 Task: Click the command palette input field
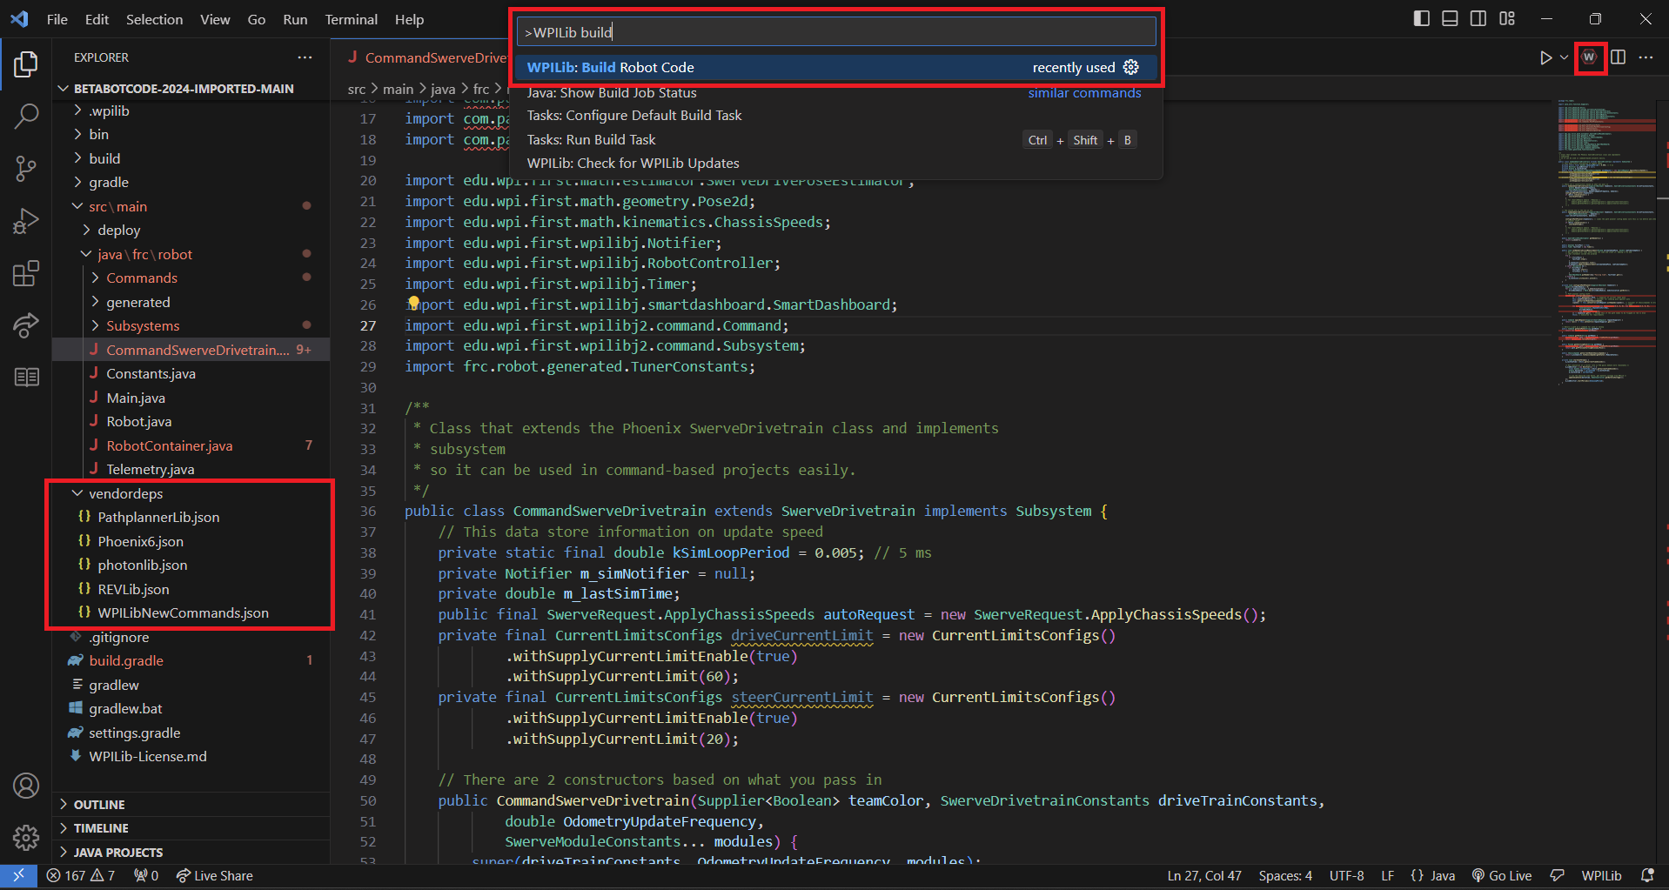(836, 32)
